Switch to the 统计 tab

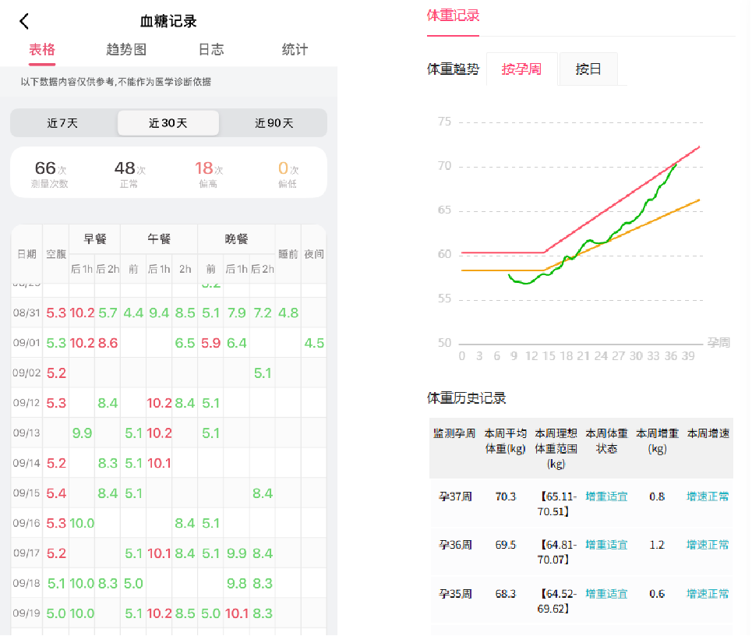coord(295,49)
